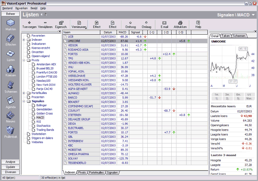
Task: Select Stochastics signal list
Action: pyautogui.click(x=43, y=126)
